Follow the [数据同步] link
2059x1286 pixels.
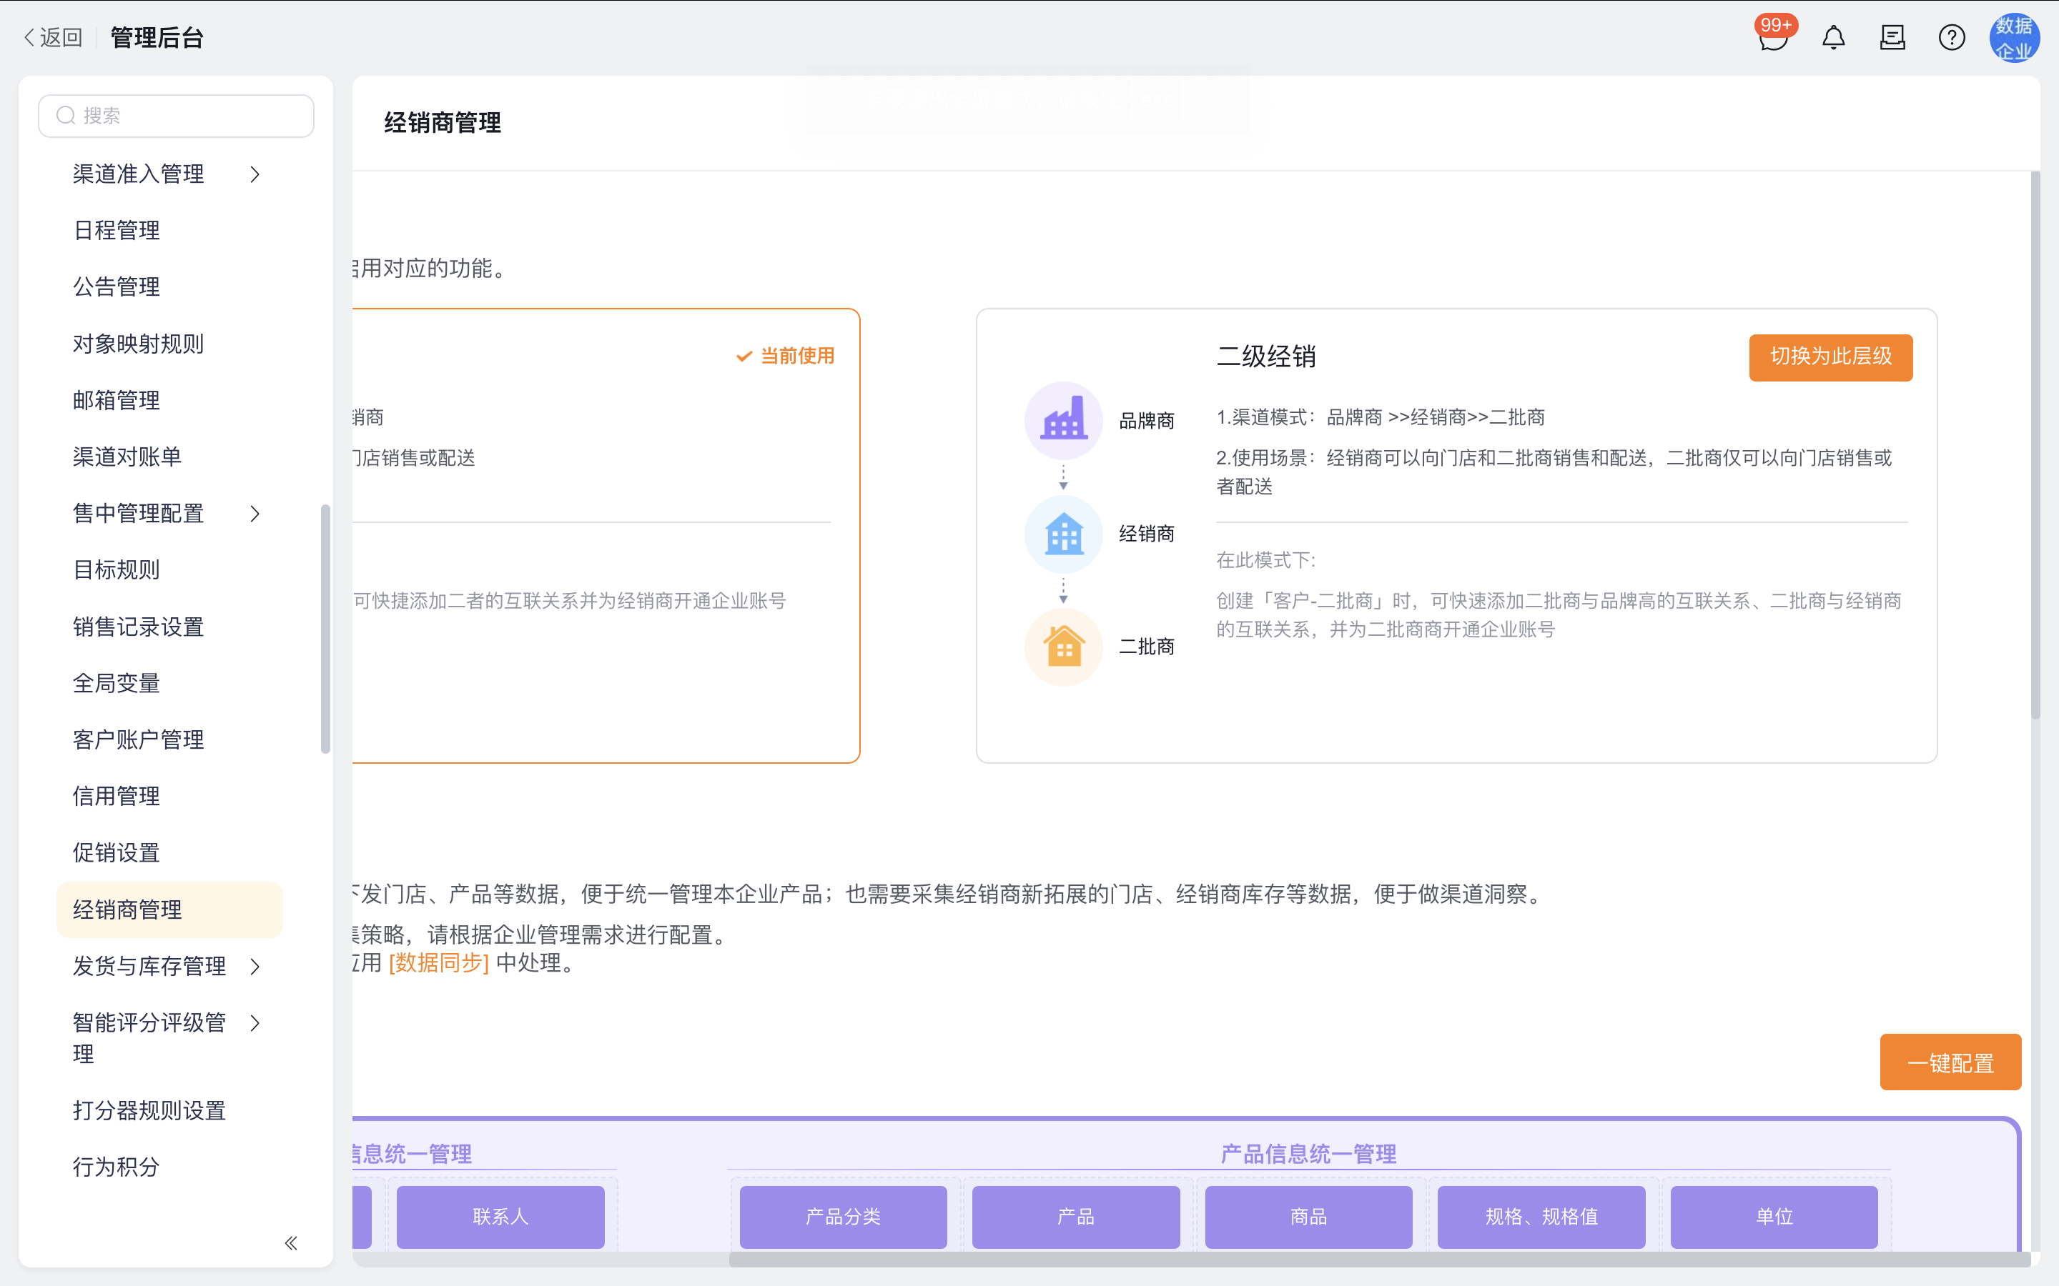click(x=439, y=963)
